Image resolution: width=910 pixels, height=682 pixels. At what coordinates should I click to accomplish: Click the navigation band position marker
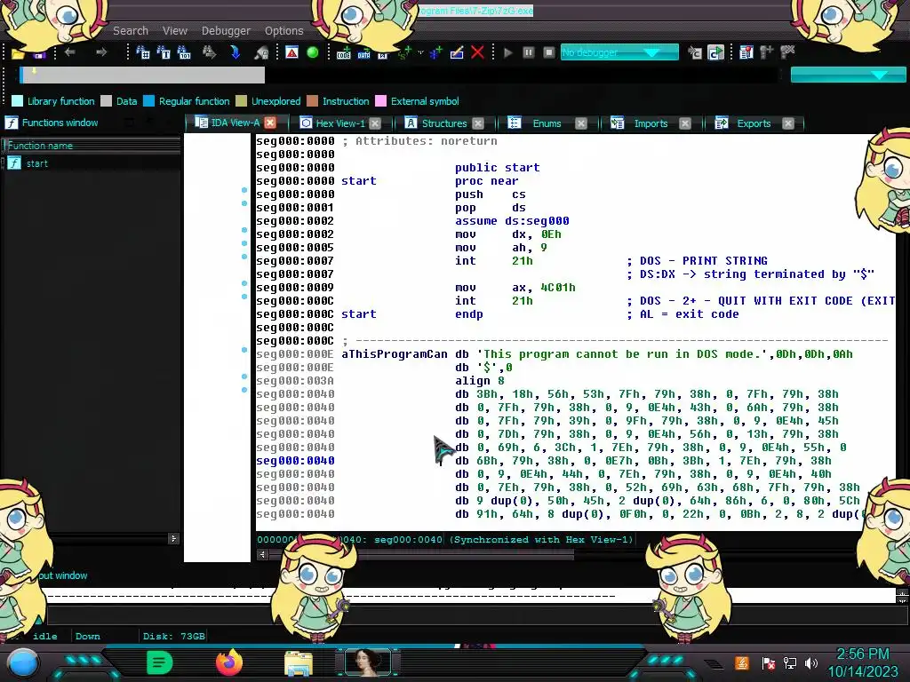click(x=34, y=71)
